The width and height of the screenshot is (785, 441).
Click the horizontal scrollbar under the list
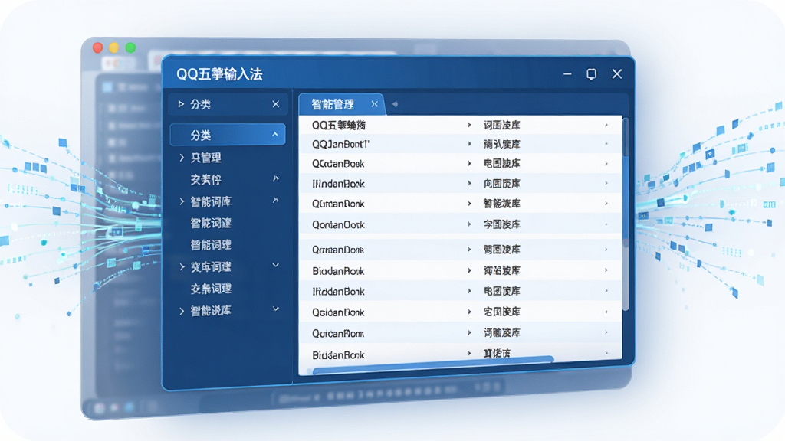(433, 367)
